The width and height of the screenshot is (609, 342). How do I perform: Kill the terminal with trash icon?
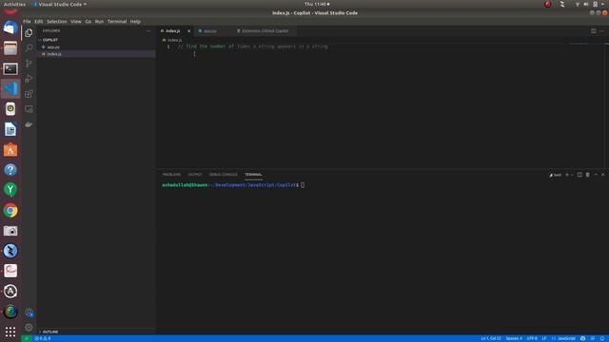[x=588, y=175]
